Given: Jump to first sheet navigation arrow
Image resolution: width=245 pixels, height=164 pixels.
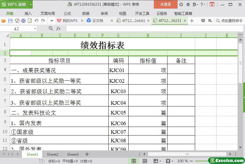Looking at the screenshot, I should (x=4, y=154).
